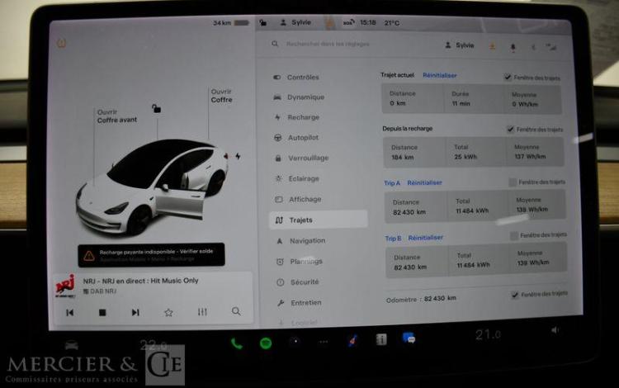Screen dimensions: 619x388
Task: Open the Spotify app in the bottom bar
Action: pos(266,343)
